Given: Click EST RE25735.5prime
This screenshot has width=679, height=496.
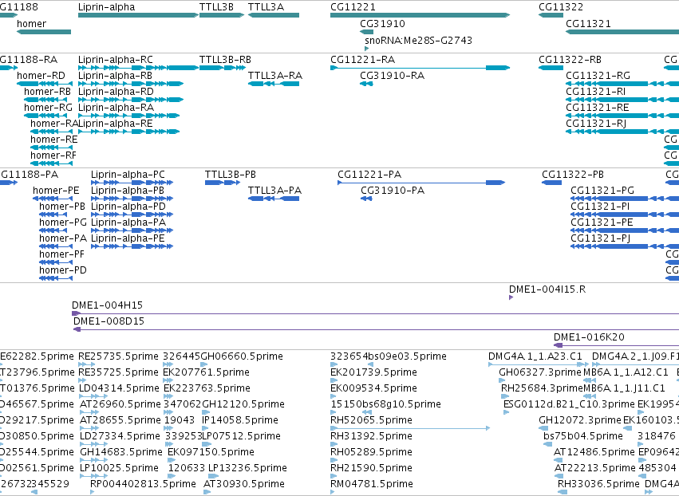Looking at the screenshot, I should click(118, 356).
